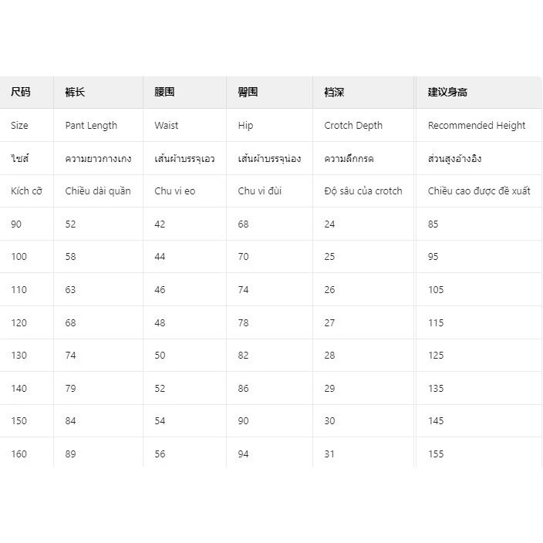The height and width of the screenshot is (543, 543).
Task: Click the 'Độ sâu của crotch' cell
Action: coord(363,191)
